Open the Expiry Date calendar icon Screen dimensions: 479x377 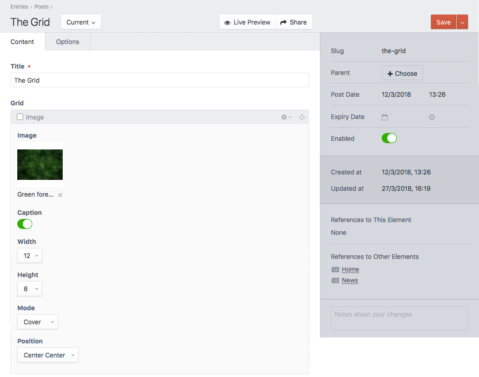tap(384, 117)
